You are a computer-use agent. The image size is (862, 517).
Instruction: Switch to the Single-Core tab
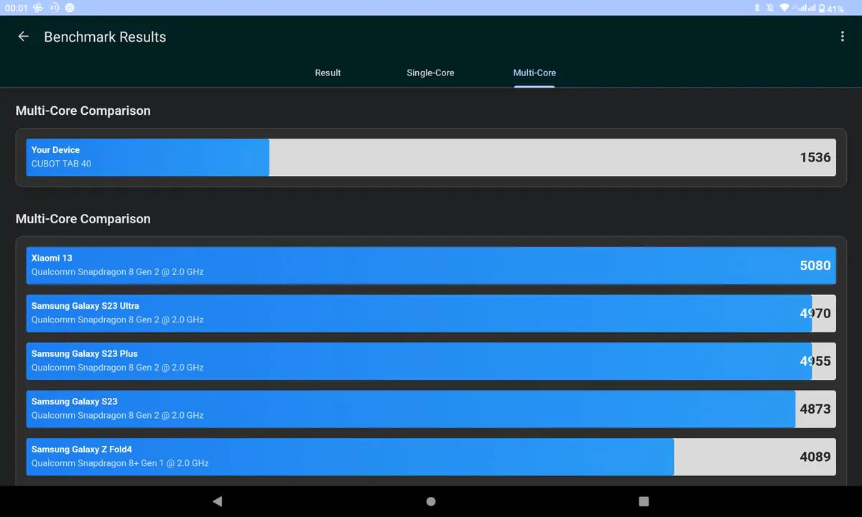point(430,73)
